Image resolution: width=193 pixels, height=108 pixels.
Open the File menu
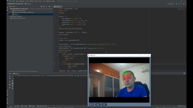point(11,1)
